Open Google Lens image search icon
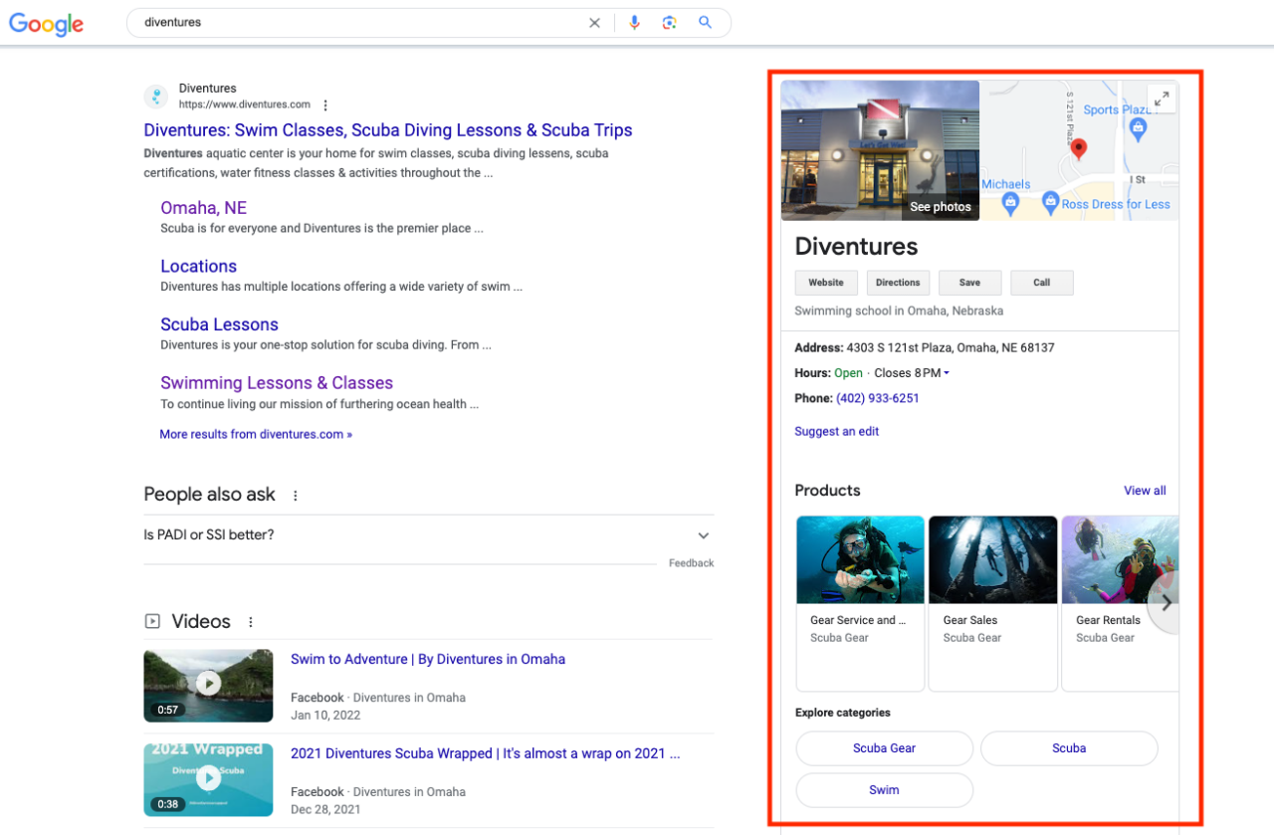This screenshot has width=1274, height=835. [670, 22]
